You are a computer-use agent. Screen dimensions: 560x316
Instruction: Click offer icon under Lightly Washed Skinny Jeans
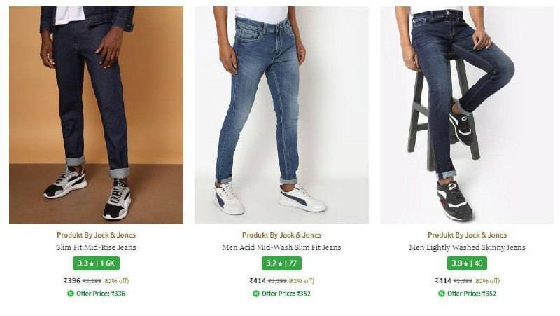pyautogui.click(x=442, y=294)
